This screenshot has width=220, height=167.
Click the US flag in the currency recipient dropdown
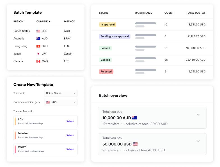coord(48,102)
